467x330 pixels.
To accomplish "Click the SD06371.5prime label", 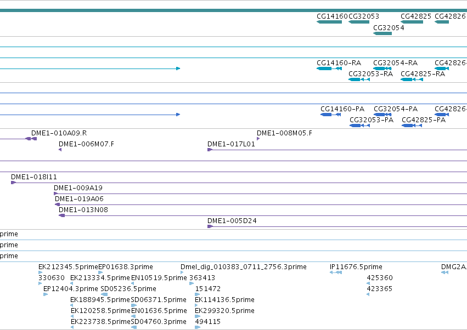I will 159,300.
